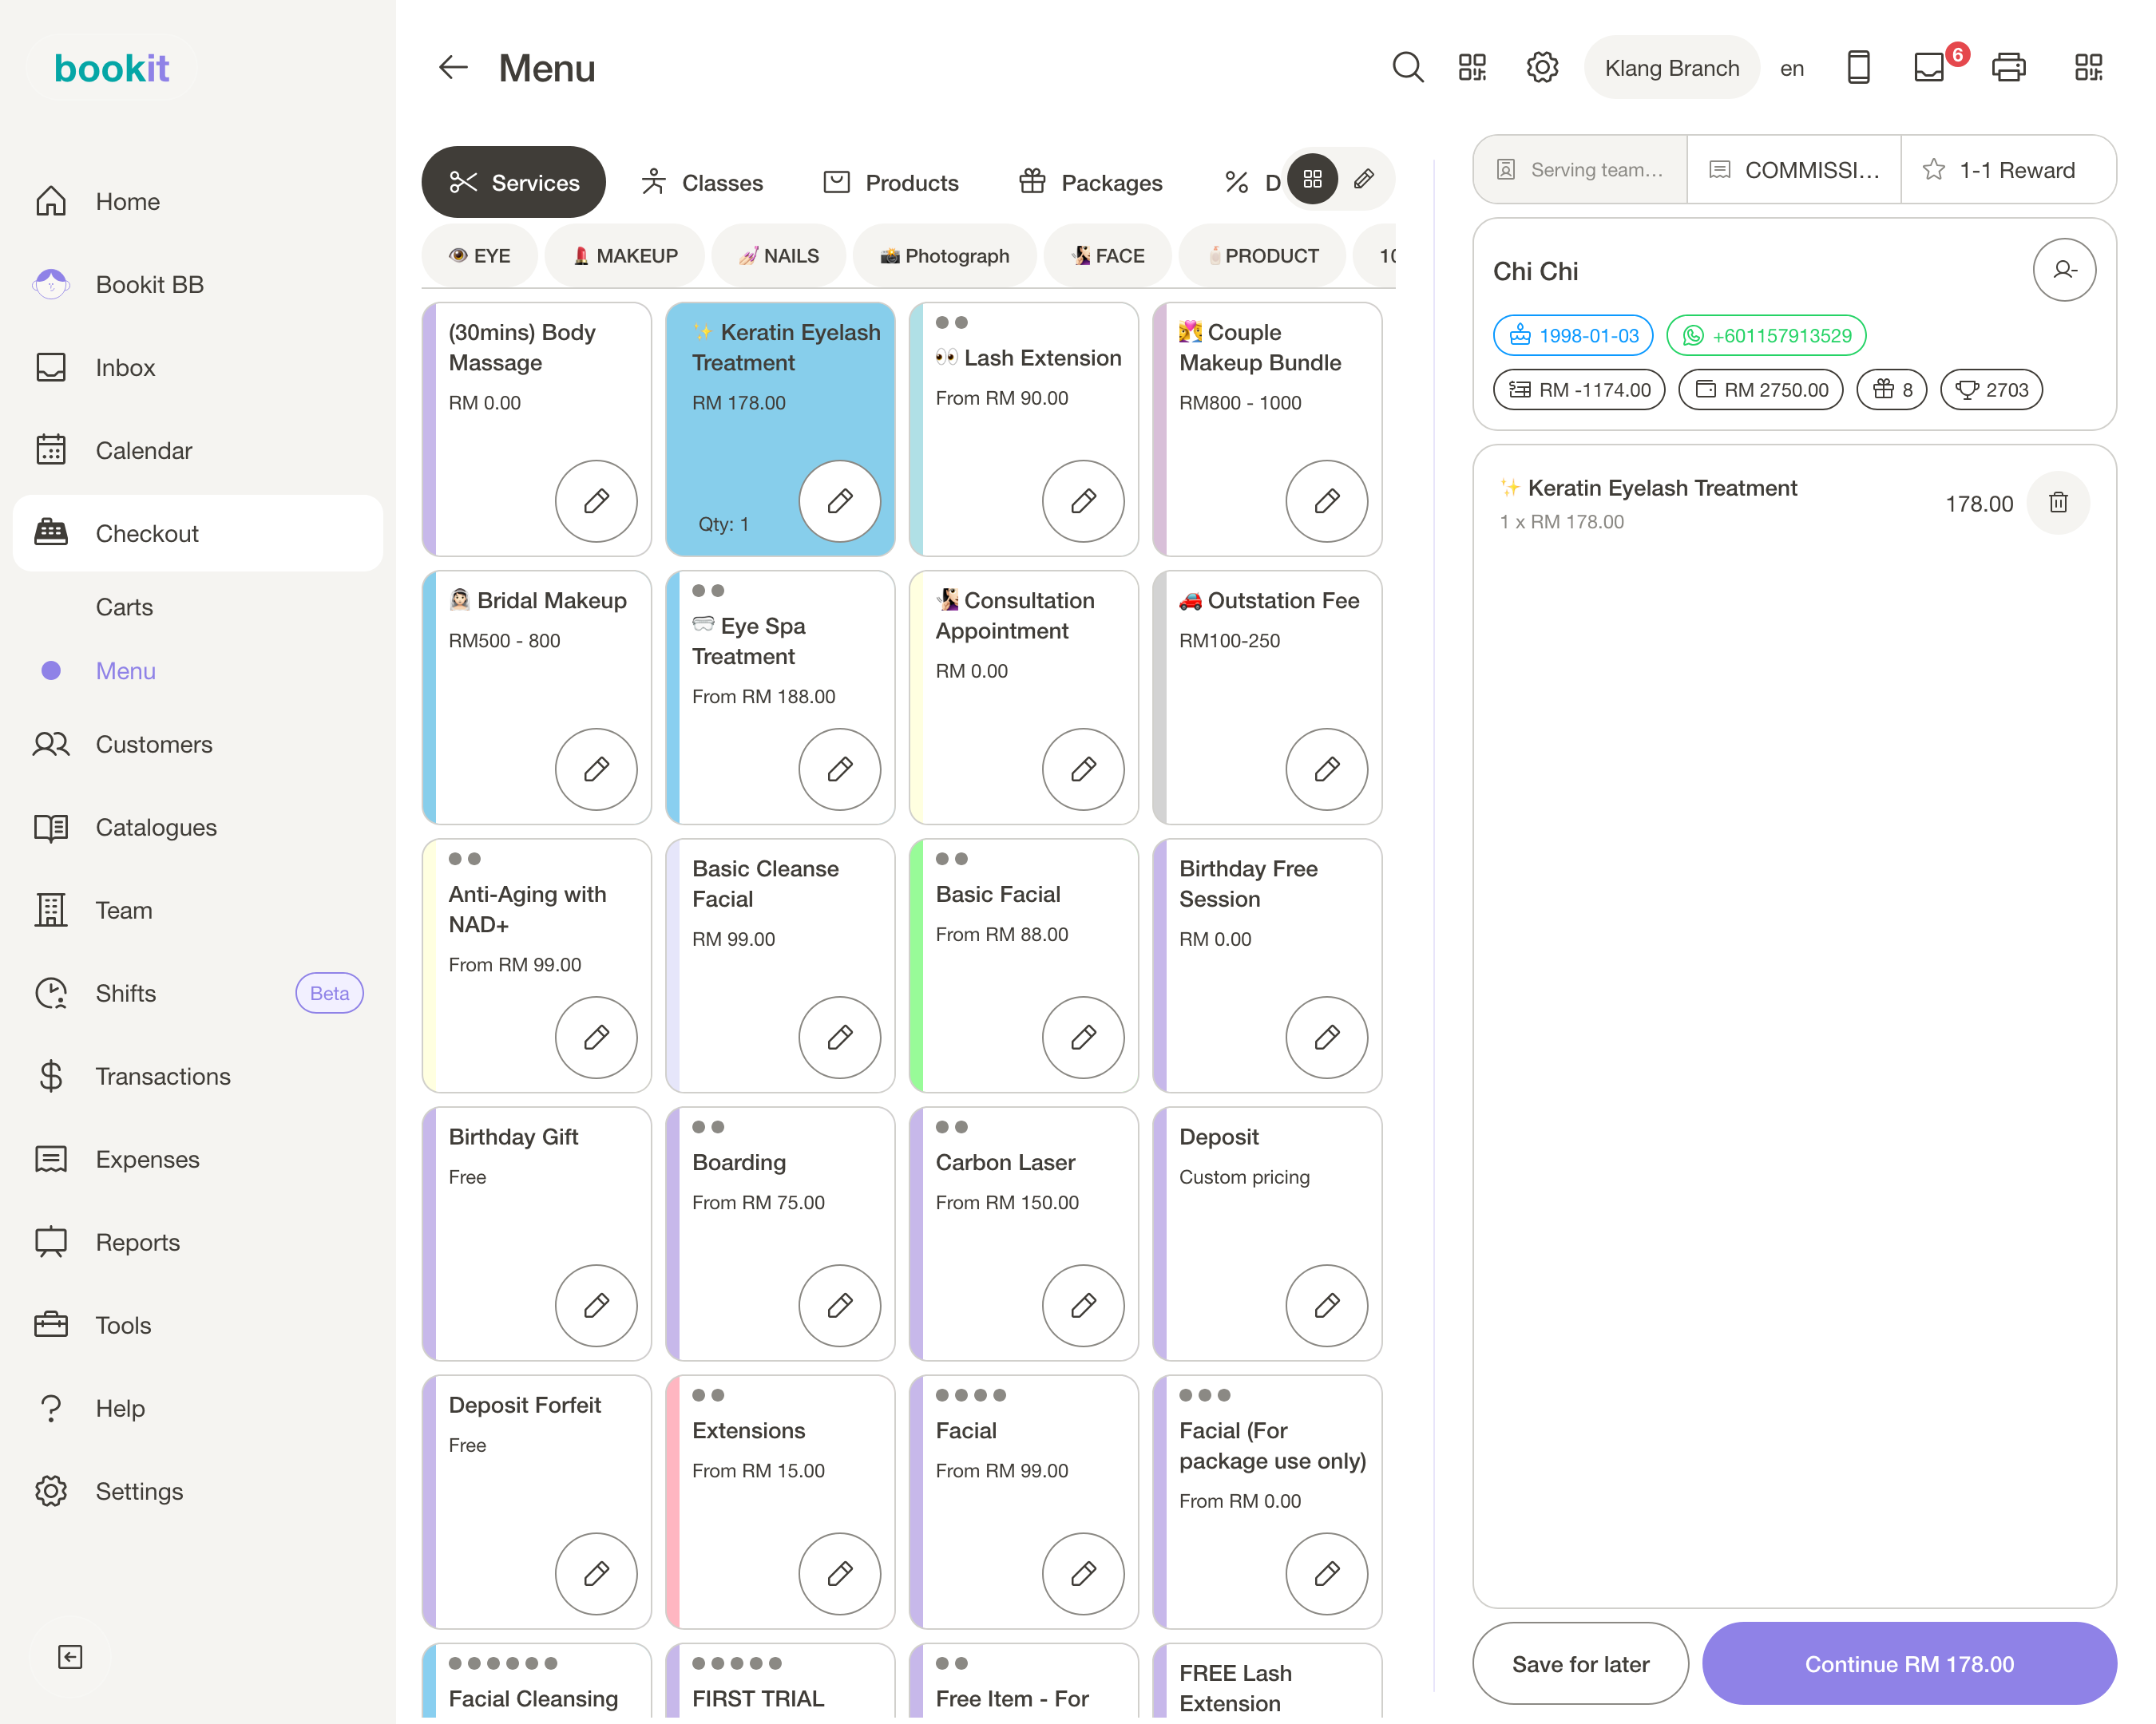Remove customer Chi Chi from cart

point(2064,270)
